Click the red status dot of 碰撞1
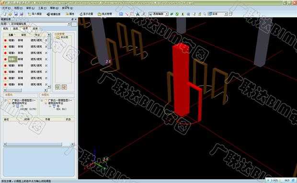The height and width of the screenshot is (183, 297). pyautogui.click(x=5, y=40)
